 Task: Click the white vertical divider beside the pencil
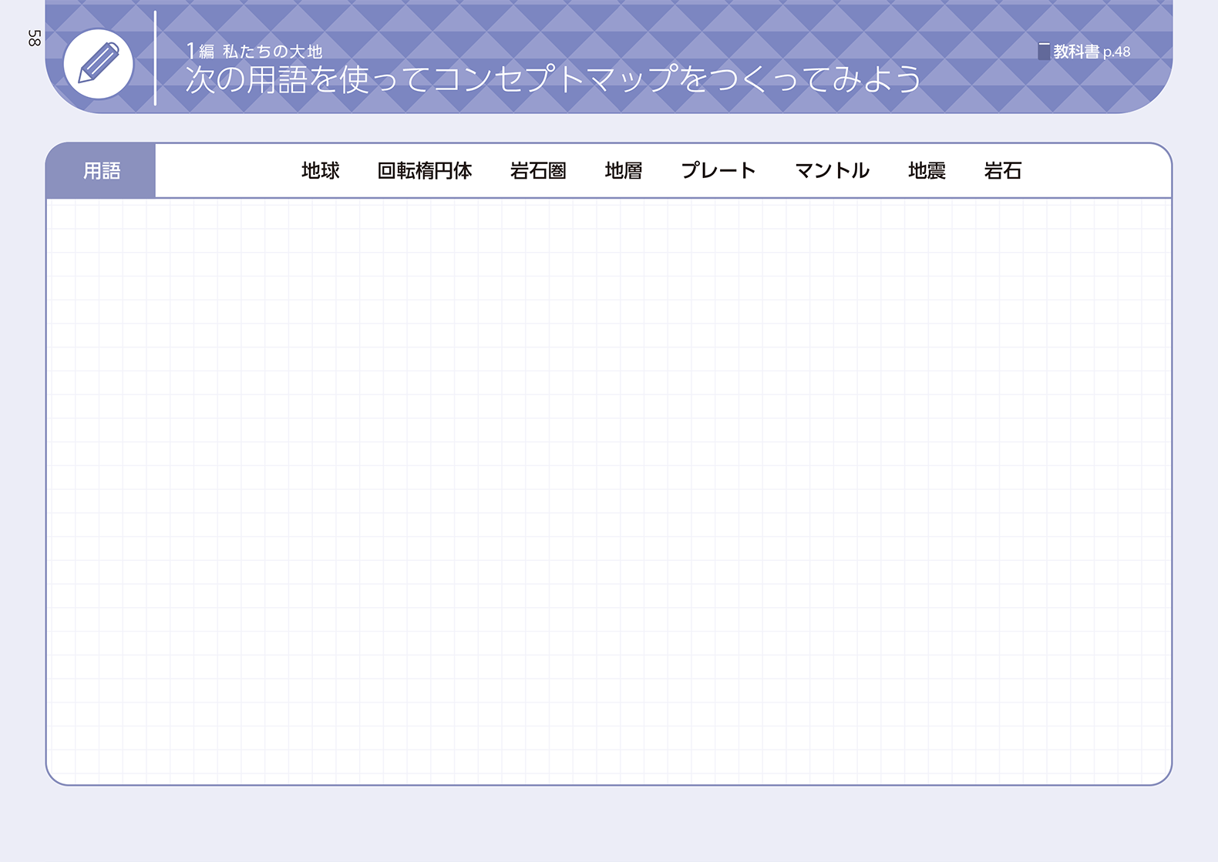[x=155, y=59]
